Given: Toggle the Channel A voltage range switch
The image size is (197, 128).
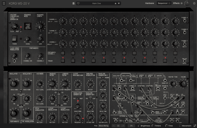Looking at the screenshot, I should [52, 22].
